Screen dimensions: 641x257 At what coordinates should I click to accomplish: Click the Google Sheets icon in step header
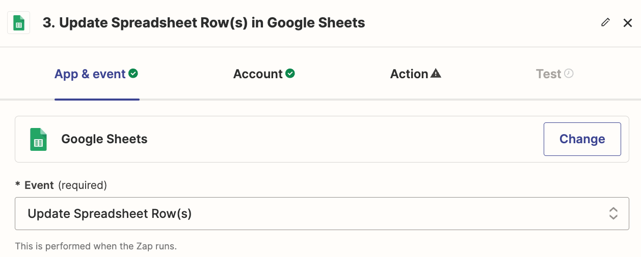point(19,23)
